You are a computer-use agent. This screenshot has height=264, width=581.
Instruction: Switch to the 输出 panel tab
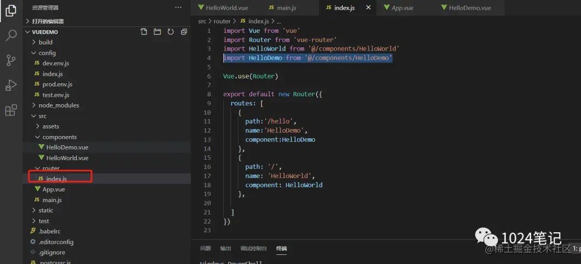coord(225,248)
